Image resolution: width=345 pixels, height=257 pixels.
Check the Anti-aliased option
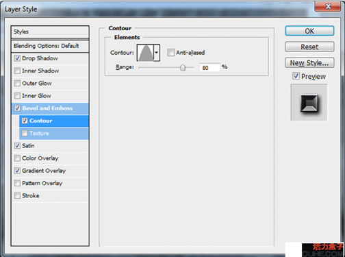pyautogui.click(x=171, y=53)
